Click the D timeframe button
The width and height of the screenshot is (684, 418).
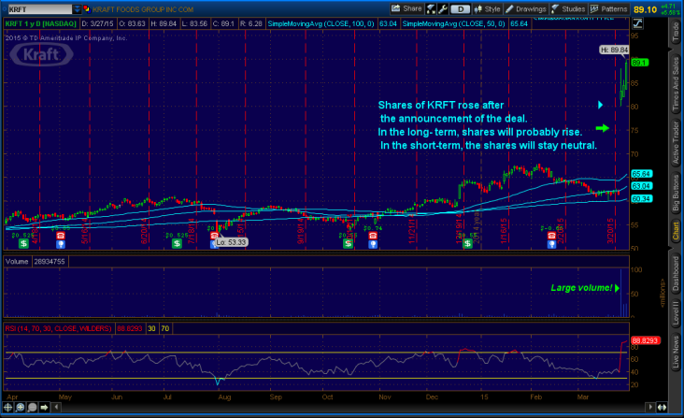click(x=461, y=9)
